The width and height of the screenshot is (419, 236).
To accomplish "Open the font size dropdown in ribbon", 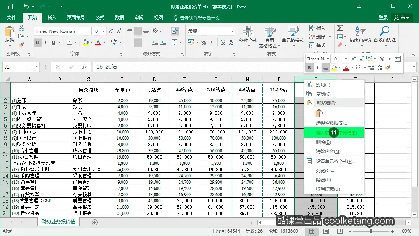I will coord(103,31).
